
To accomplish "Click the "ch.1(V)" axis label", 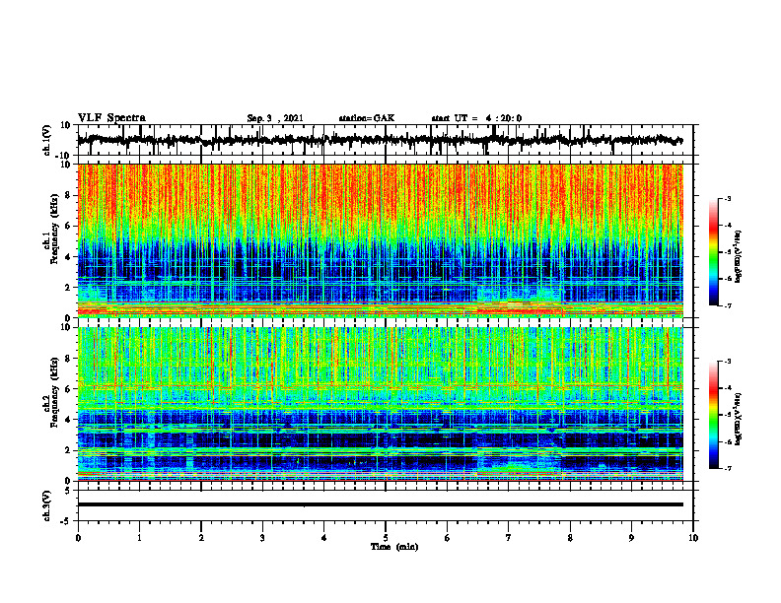I will [47, 140].
